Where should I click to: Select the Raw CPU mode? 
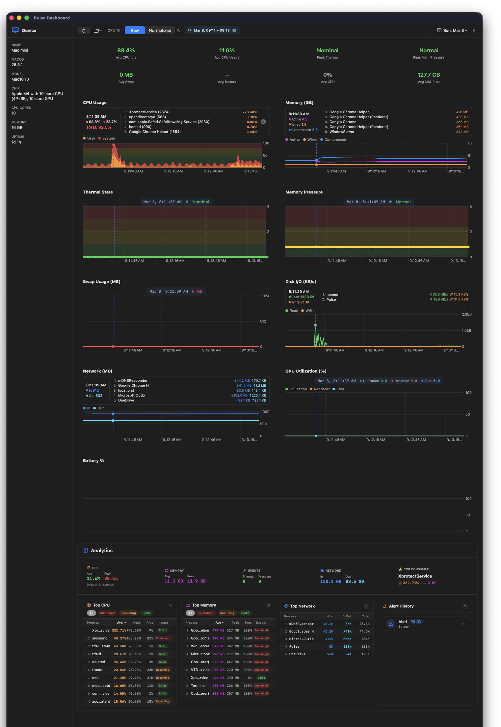(x=135, y=30)
